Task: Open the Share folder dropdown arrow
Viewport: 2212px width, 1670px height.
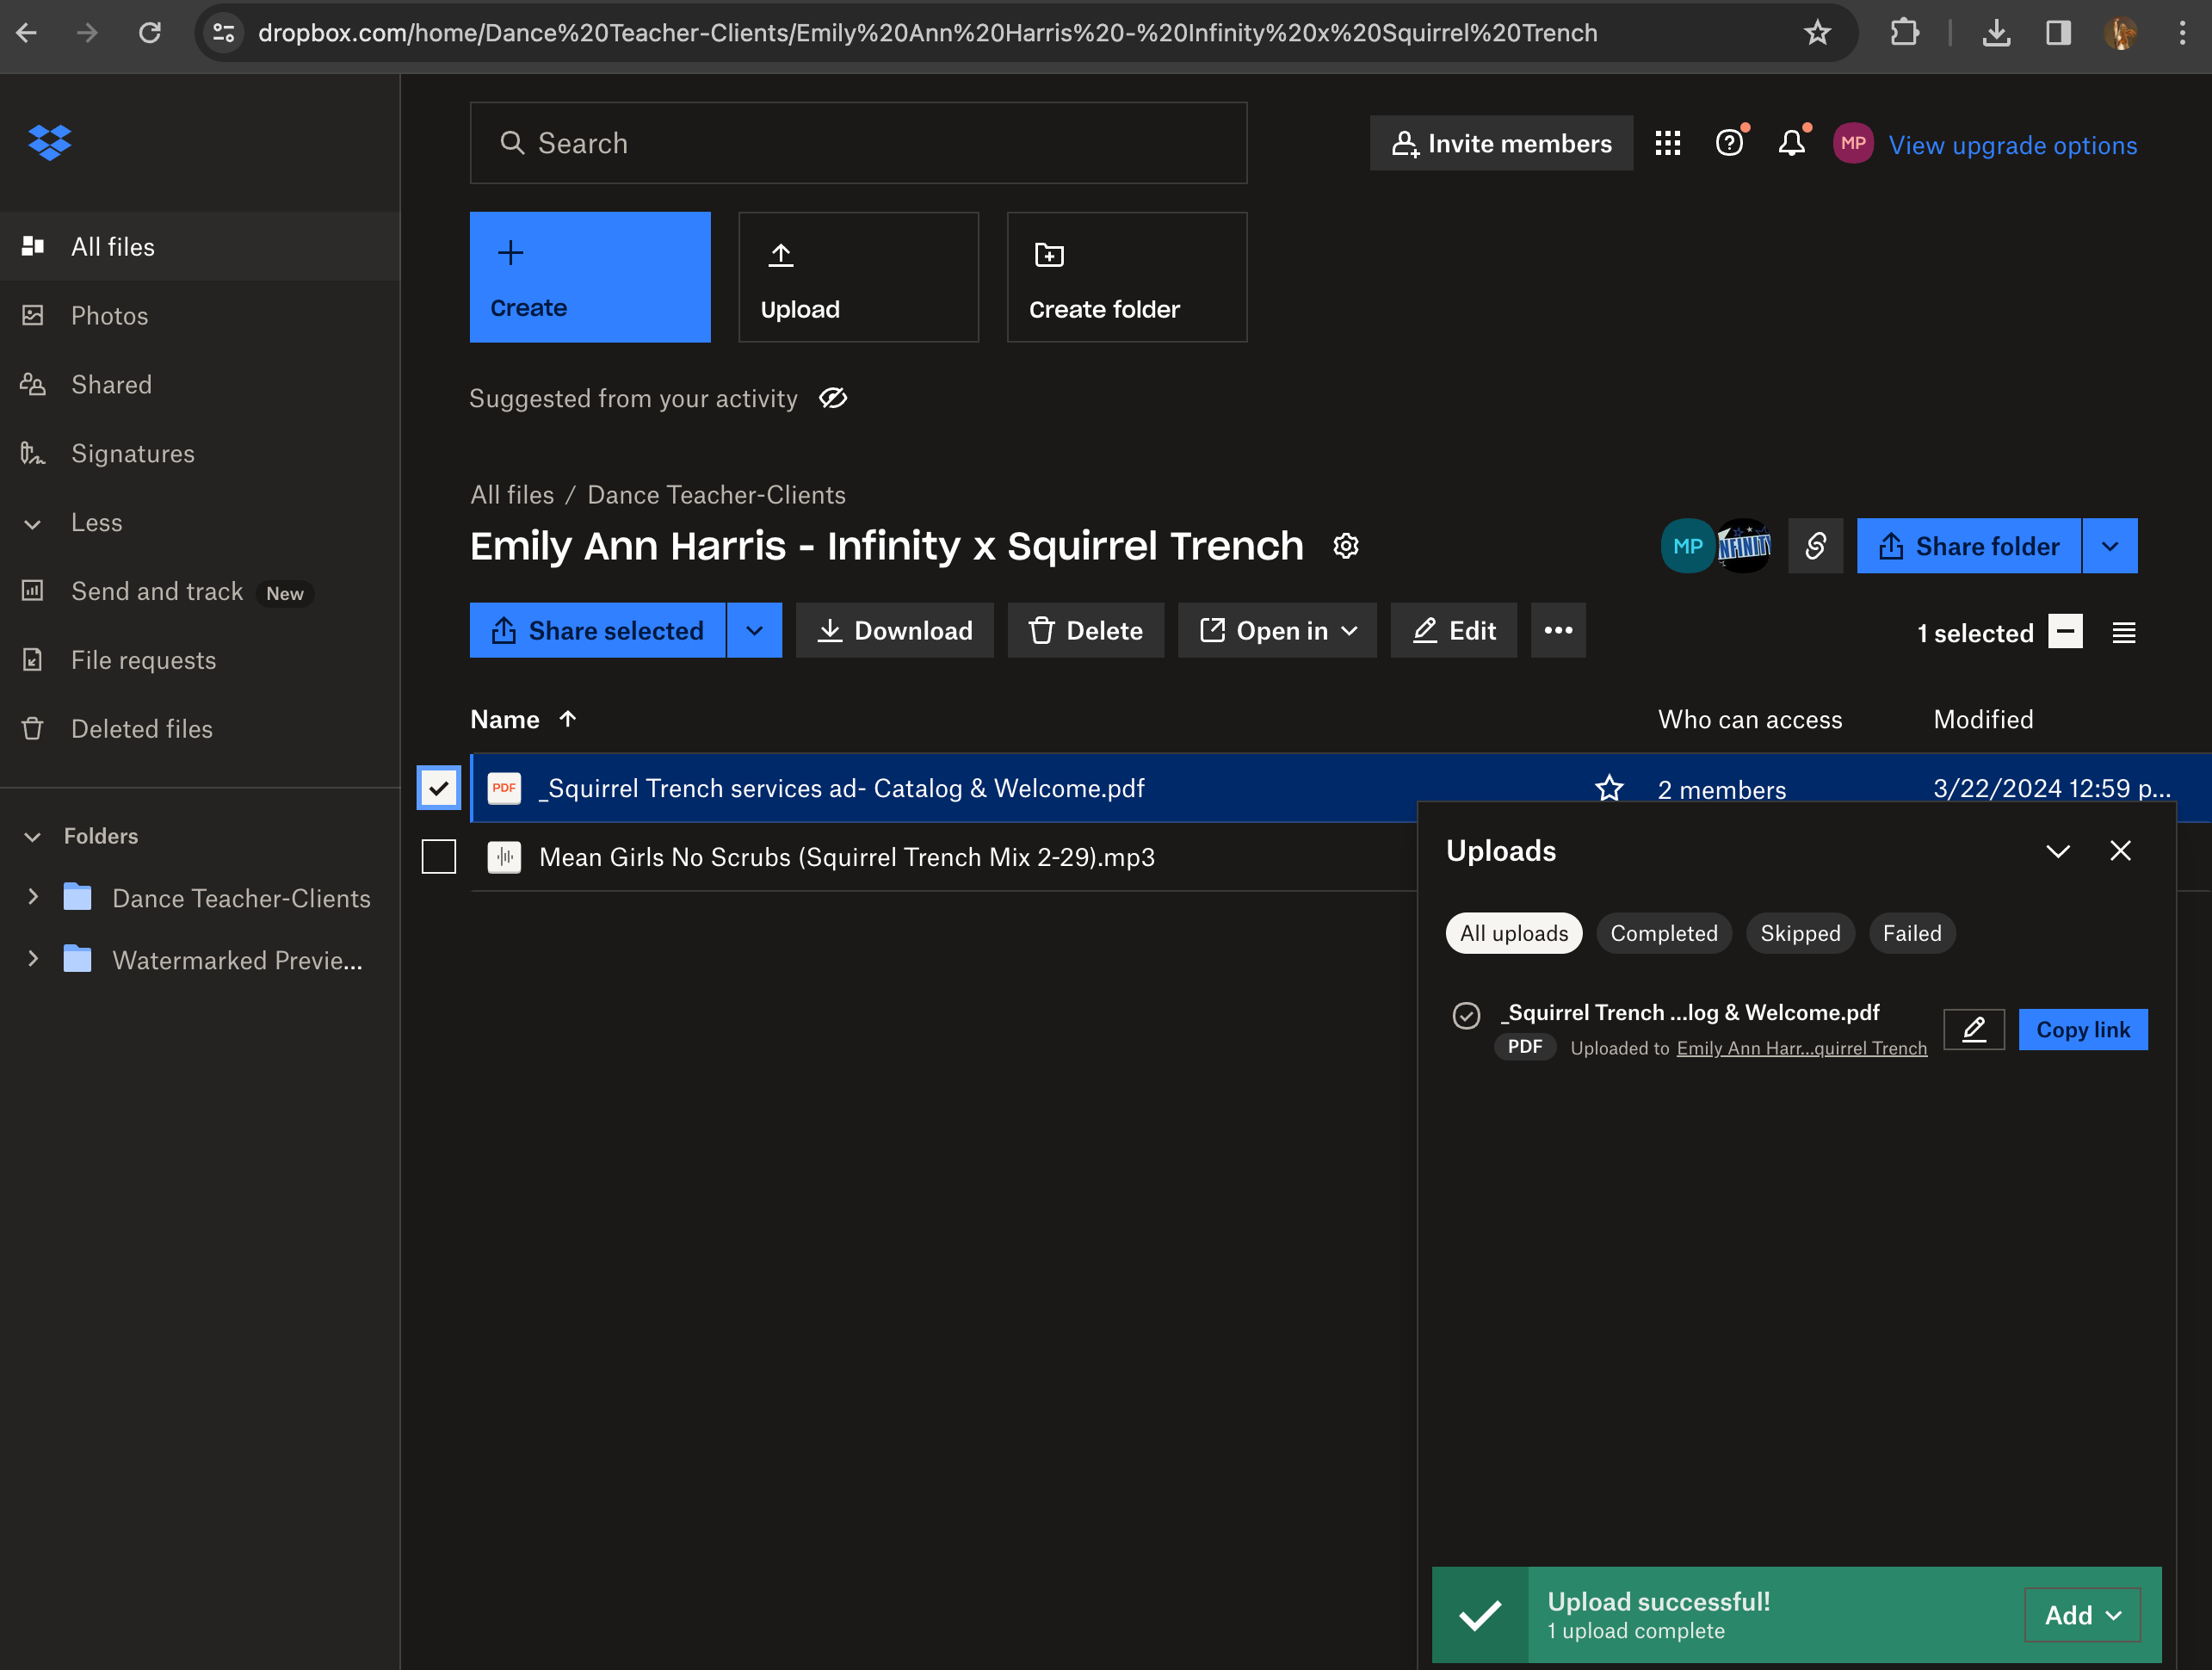Action: click(2109, 546)
